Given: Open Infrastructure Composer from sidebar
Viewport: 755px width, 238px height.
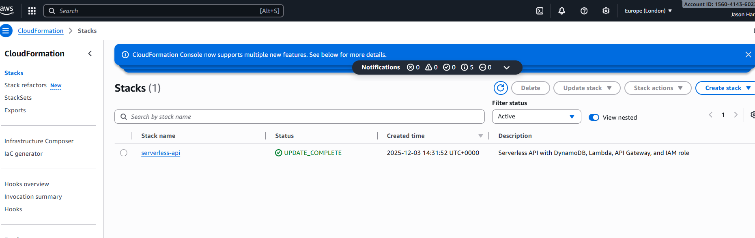Looking at the screenshot, I should 39,141.
